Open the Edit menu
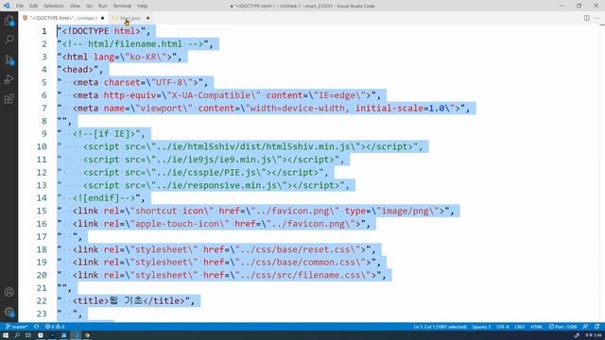Screen dimensions: 605x340 point(34,6)
